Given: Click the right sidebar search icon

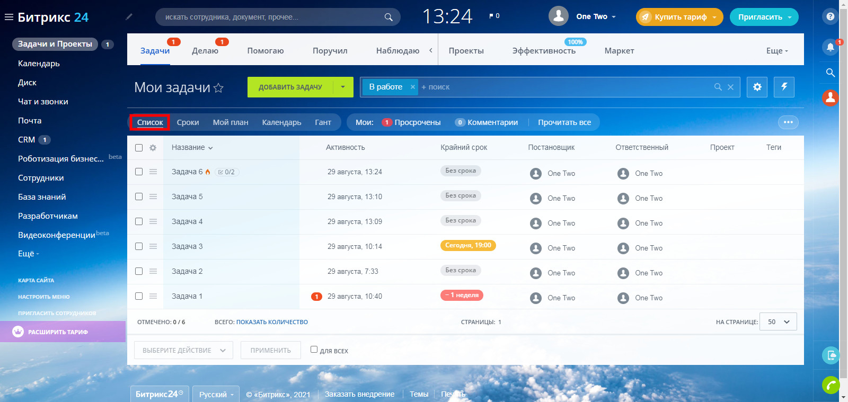Looking at the screenshot, I should 830,73.
